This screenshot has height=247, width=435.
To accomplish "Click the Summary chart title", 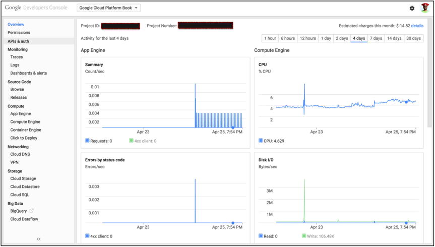I will tap(94, 65).
